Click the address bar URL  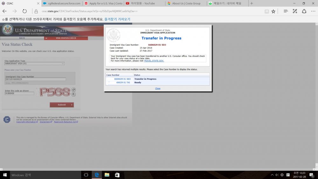90,11
